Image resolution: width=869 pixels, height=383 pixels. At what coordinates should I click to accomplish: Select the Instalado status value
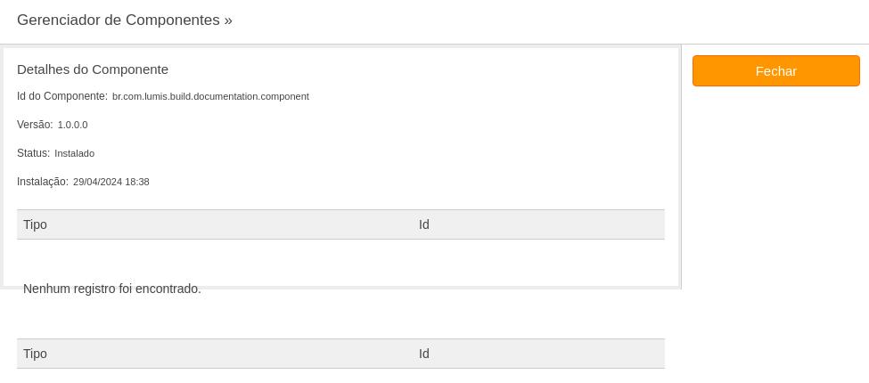click(x=74, y=153)
